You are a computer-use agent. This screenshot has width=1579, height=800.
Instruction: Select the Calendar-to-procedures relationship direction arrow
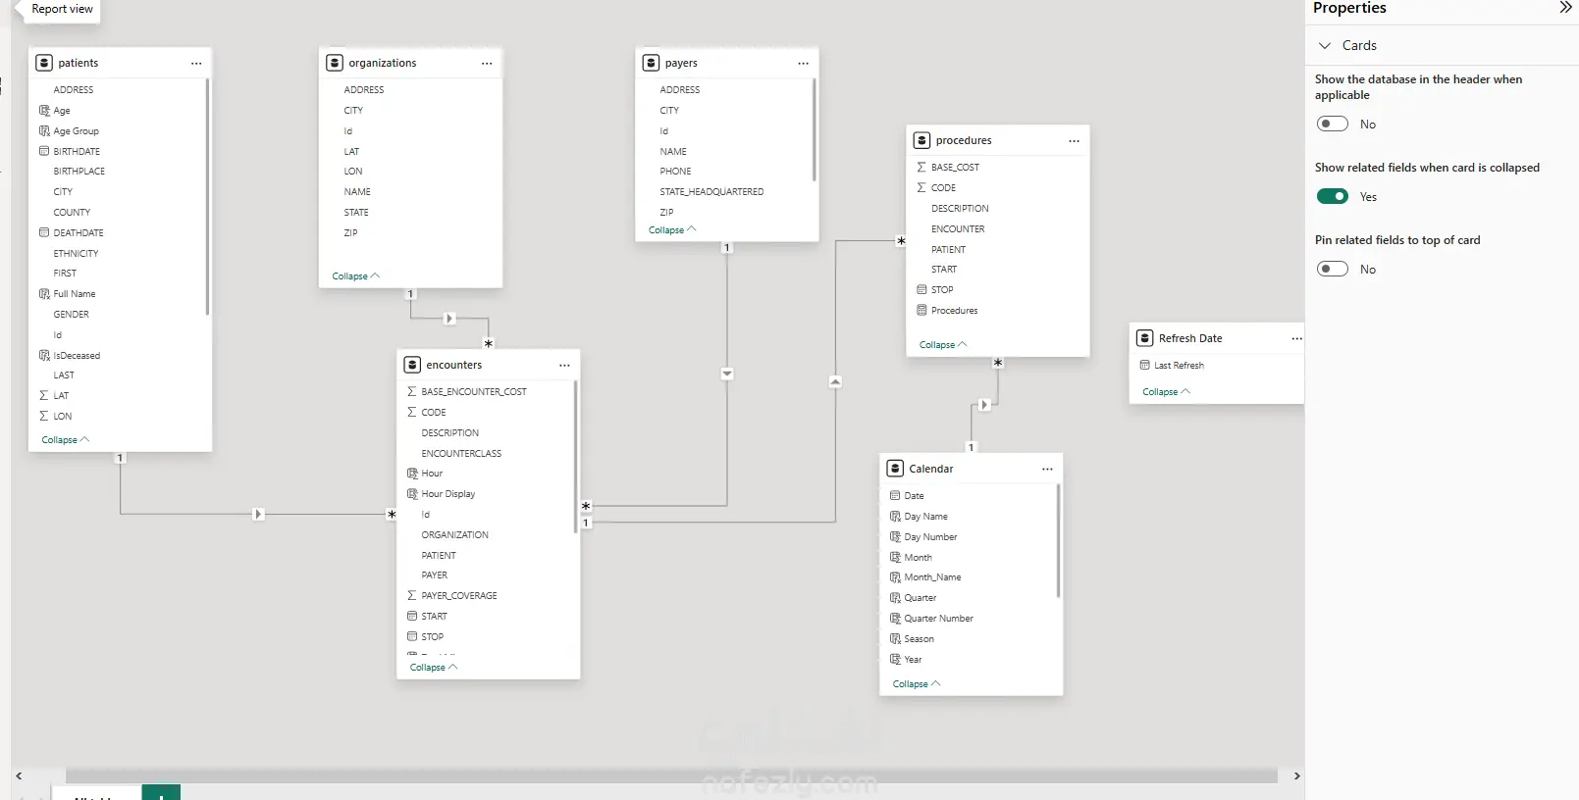(984, 404)
